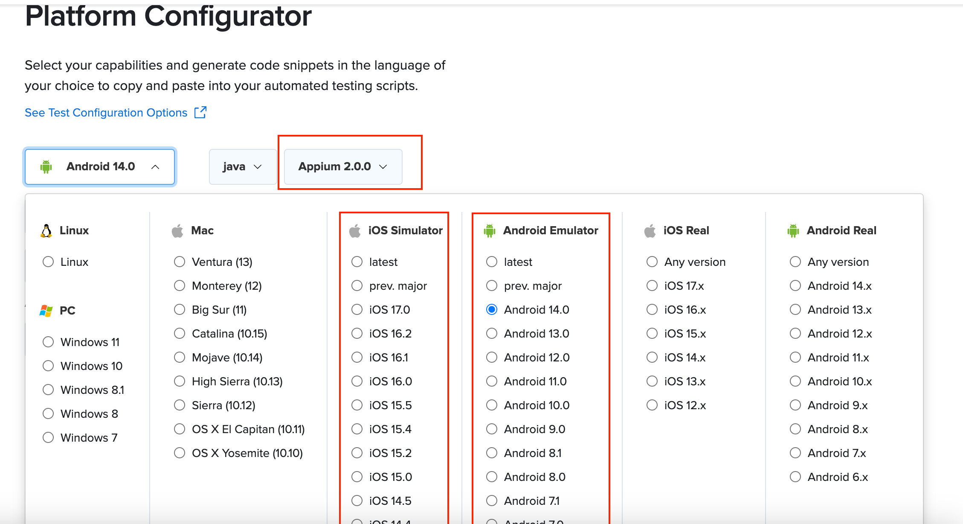Click the Apple icon beside Mac heading
Viewport: 963px width, 524px height.
[x=177, y=231]
